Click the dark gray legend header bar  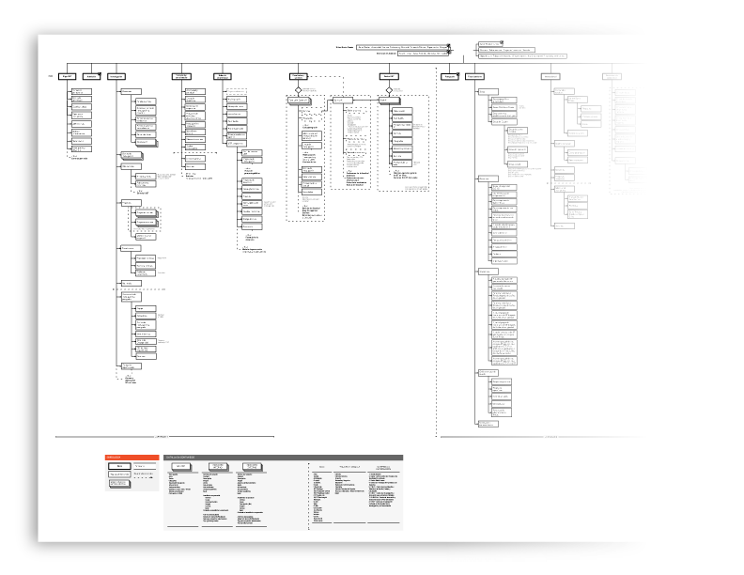(x=282, y=456)
